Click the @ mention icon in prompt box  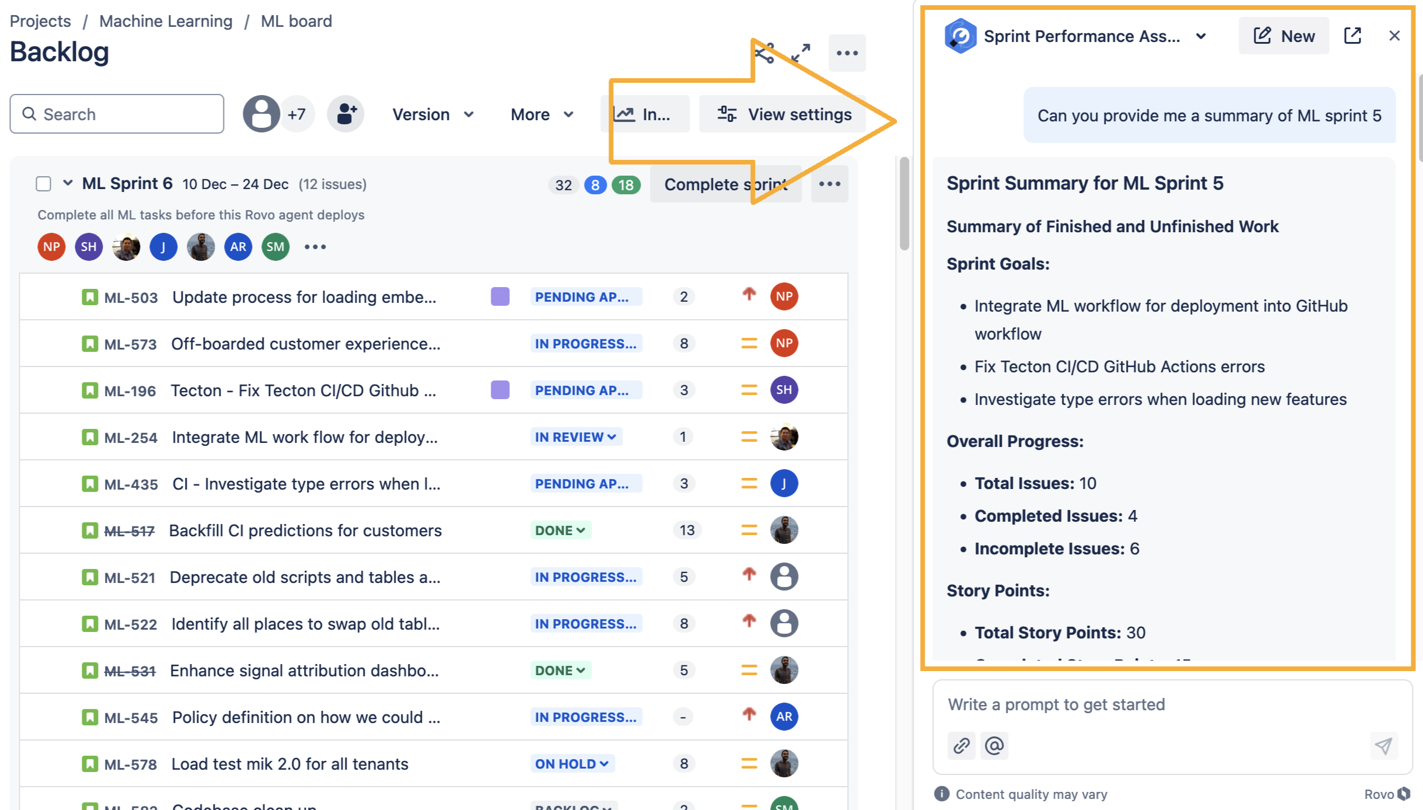pos(994,746)
